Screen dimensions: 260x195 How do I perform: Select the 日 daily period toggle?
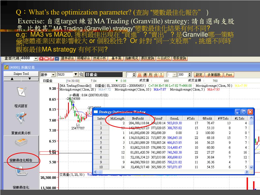coord(140,75)
